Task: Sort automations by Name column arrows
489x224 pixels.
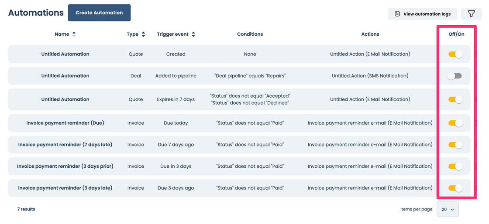Action: pos(74,34)
